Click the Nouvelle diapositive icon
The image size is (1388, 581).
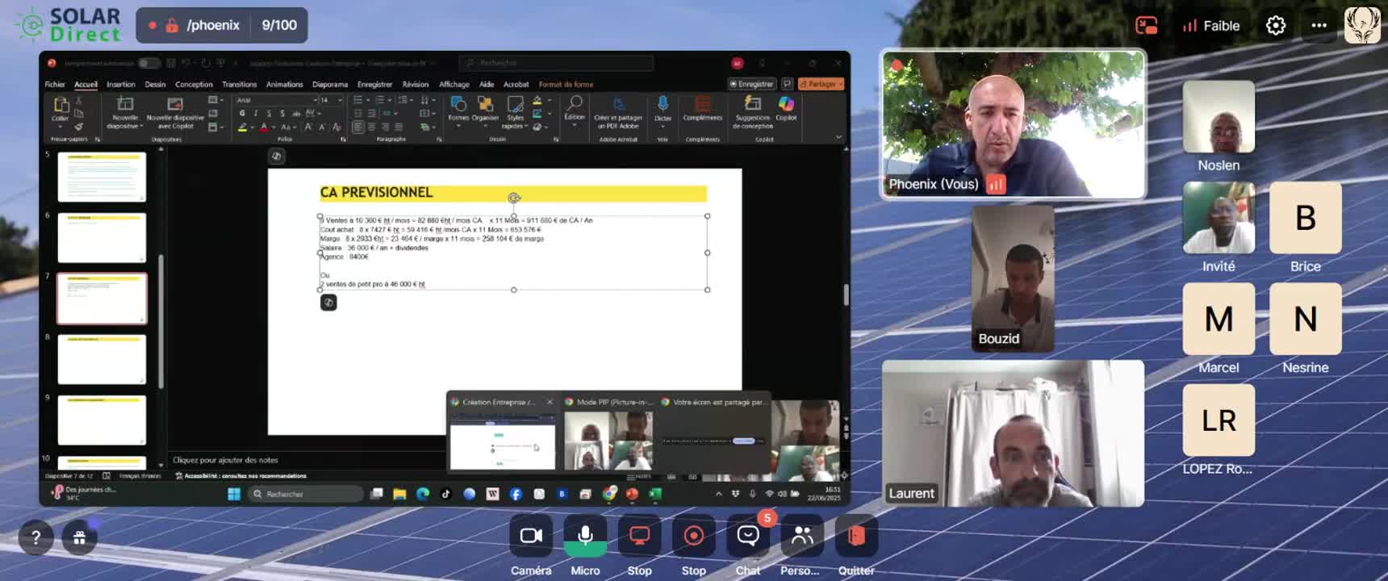[125, 103]
